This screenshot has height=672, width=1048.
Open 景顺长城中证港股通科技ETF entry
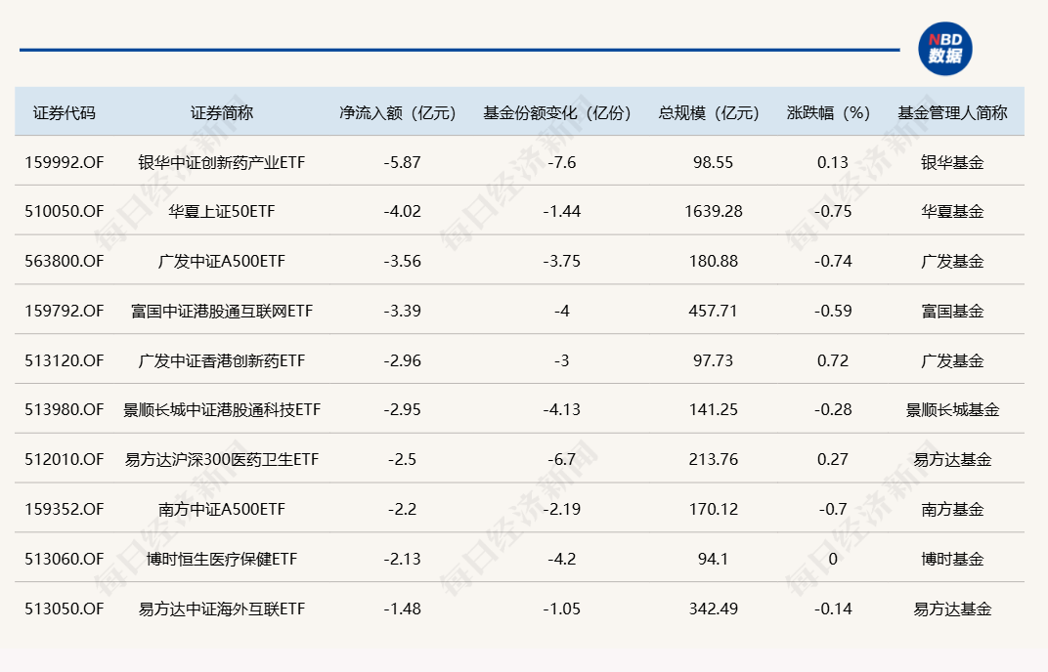(x=222, y=410)
